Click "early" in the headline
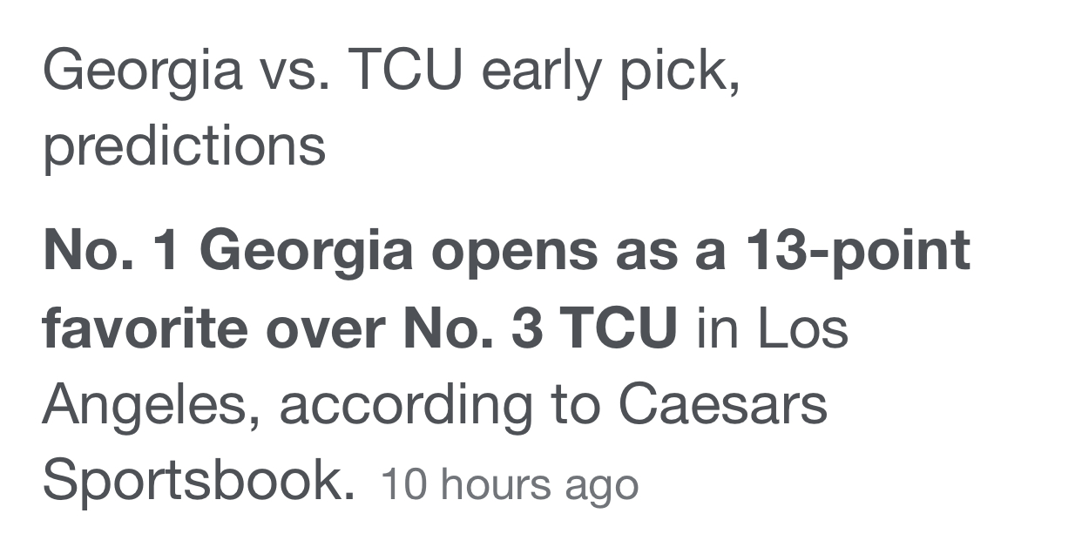1082x554 pixels. click(541, 70)
